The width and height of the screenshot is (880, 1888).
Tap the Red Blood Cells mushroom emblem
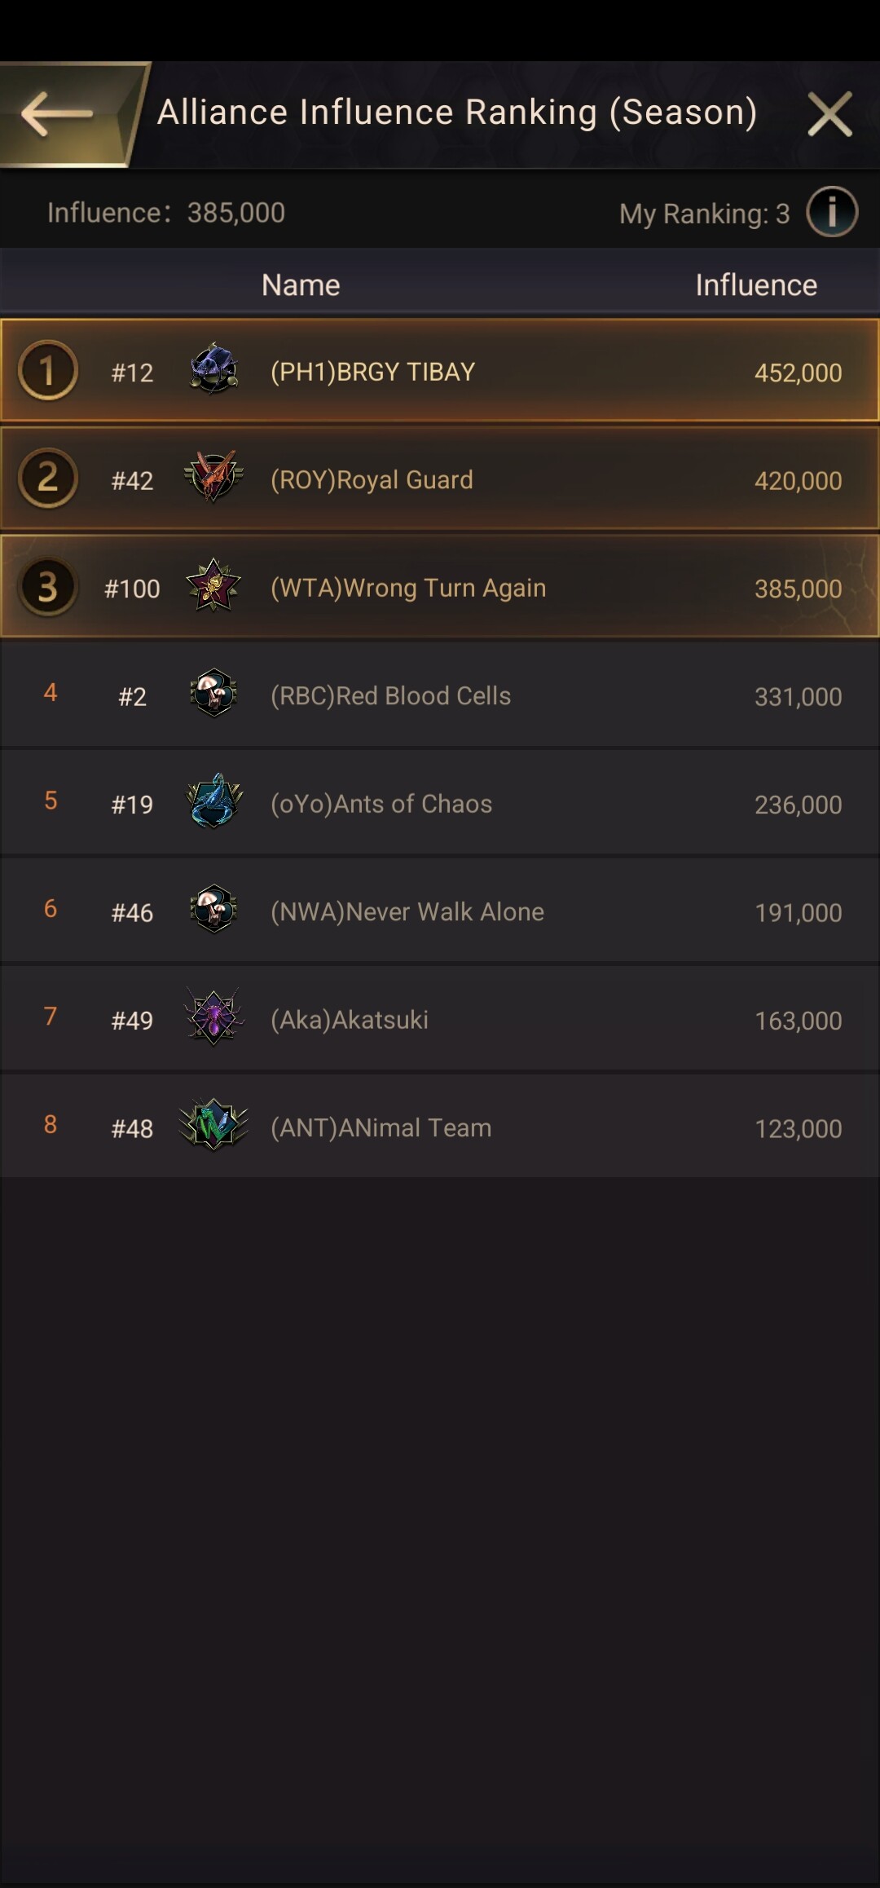click(x=213, y=695)
